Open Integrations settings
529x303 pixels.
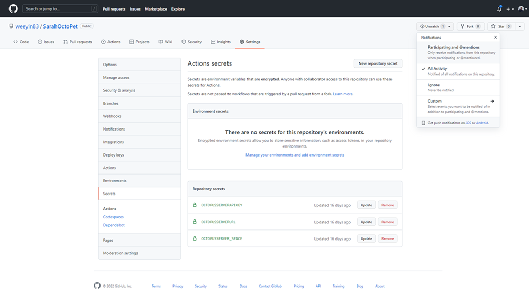click(140, 142)
